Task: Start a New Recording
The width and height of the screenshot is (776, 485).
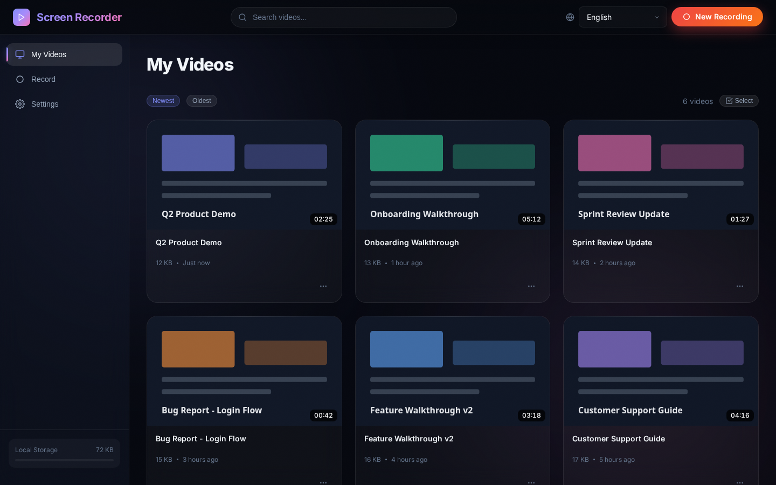Action: pyautogui.click(x=717, y=17)
